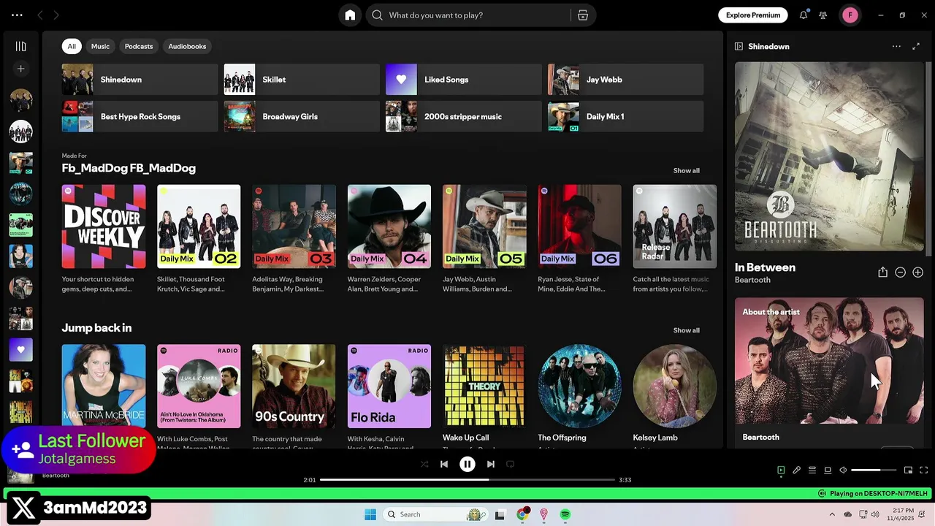Open Daily Mix 1 tile
The height and width of the screenshot is (526, 935).
[626, 116]
